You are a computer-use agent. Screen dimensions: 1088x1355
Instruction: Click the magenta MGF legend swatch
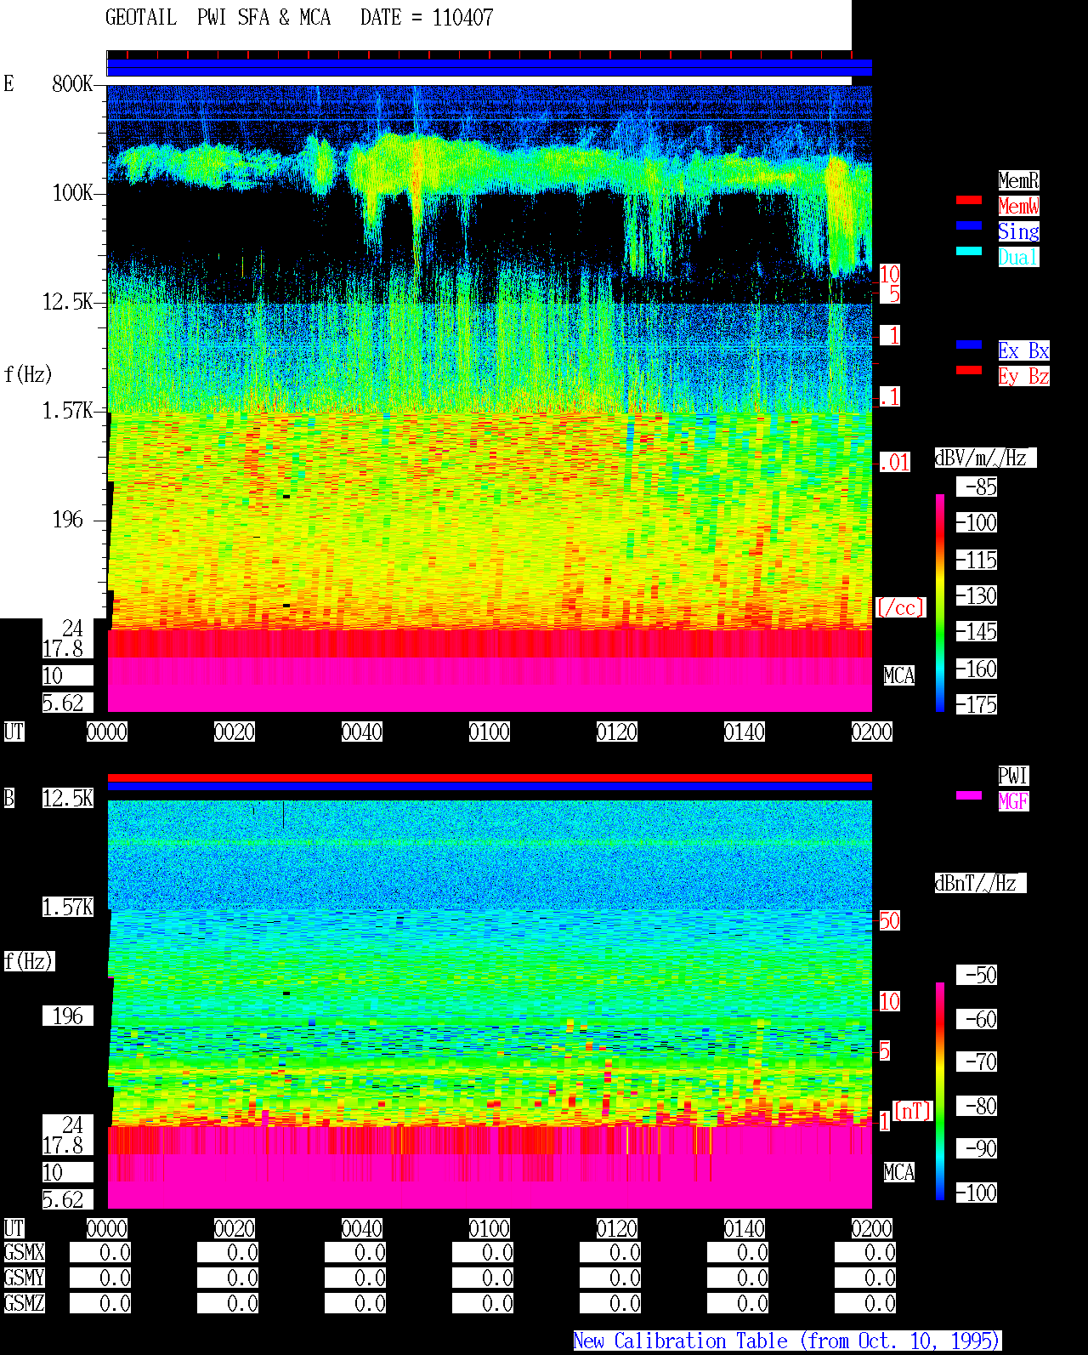click(969, 795)
